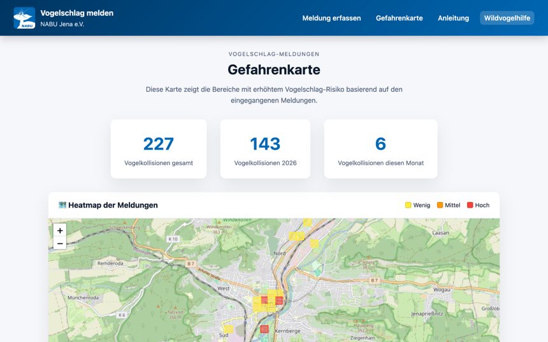Screen dimensions: 548x342
Task: Click the red Hoch legend swatch
Action: (x=470, y=205)
